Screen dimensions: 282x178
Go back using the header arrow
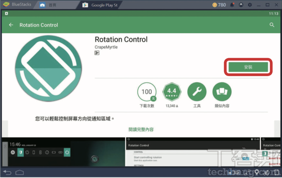[11, 25]
